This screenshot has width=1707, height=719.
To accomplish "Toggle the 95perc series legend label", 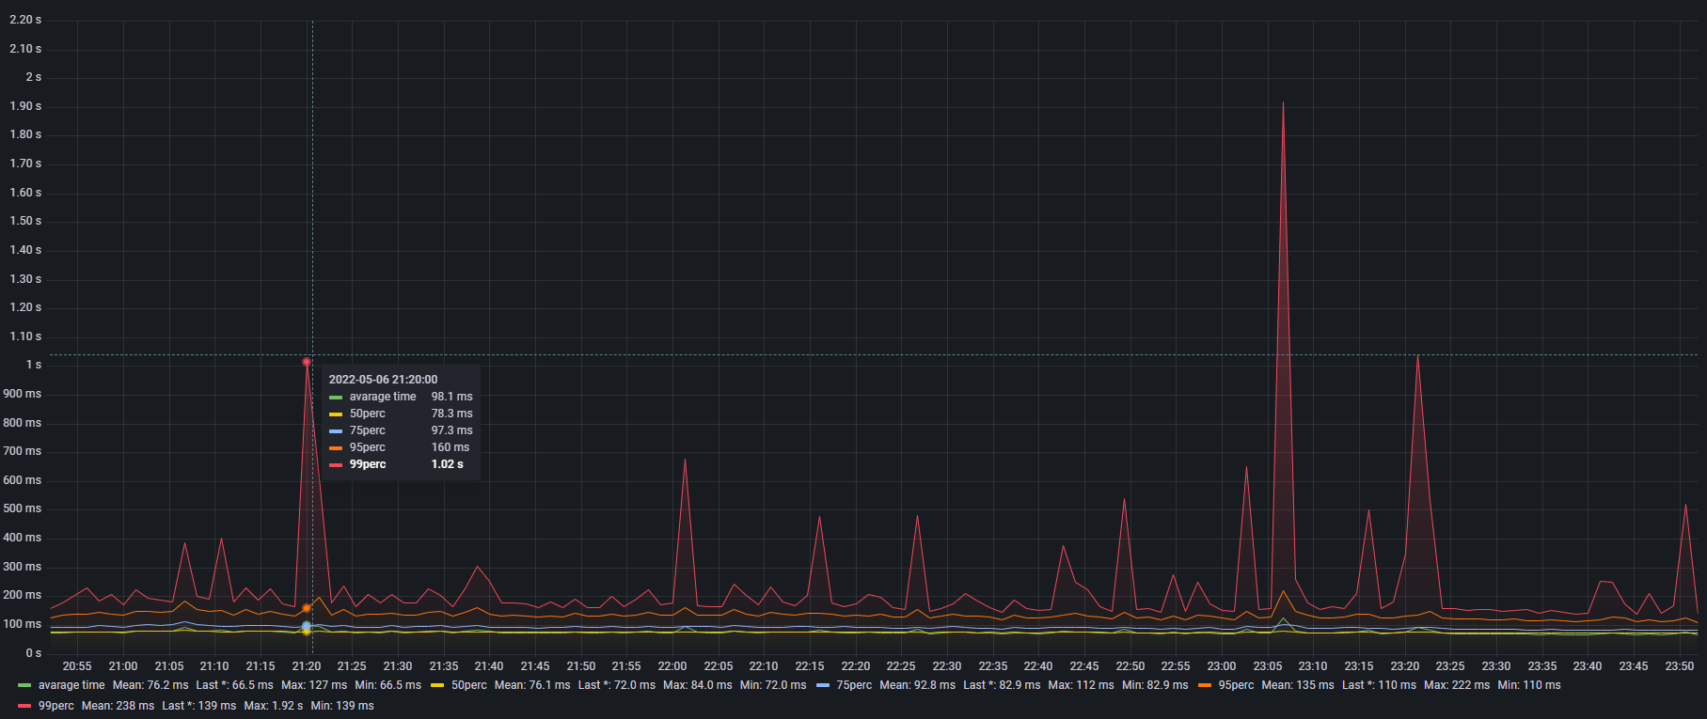I will [x=1236, y=685].
